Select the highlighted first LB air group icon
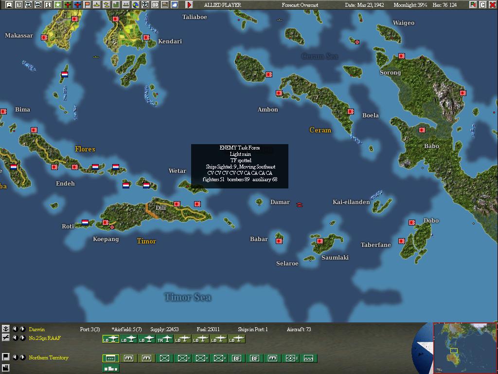498x374 pixels. click(x=111, y=339)
